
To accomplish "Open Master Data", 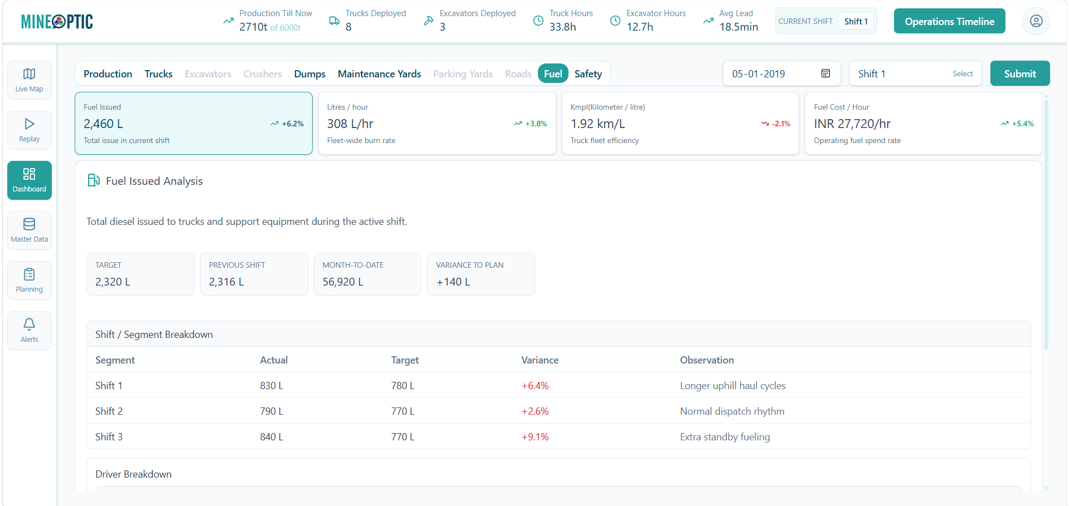I will coord(29,230).
